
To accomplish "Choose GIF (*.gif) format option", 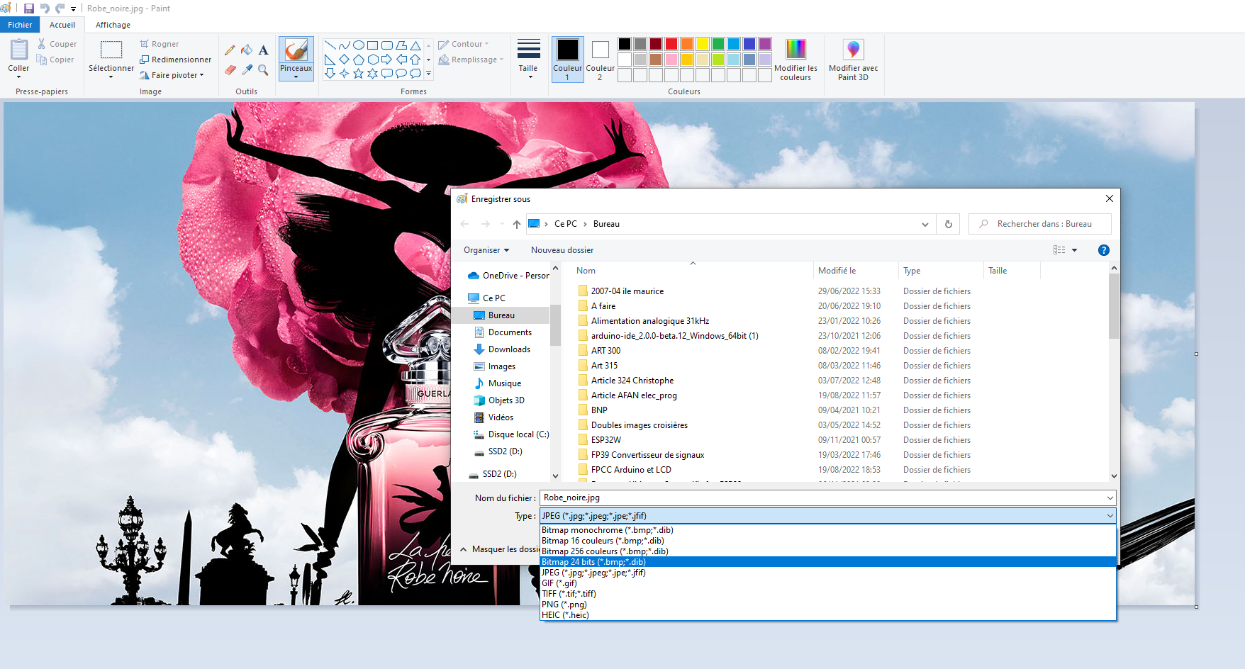I will pyautogui.click(x=828, y=583).
